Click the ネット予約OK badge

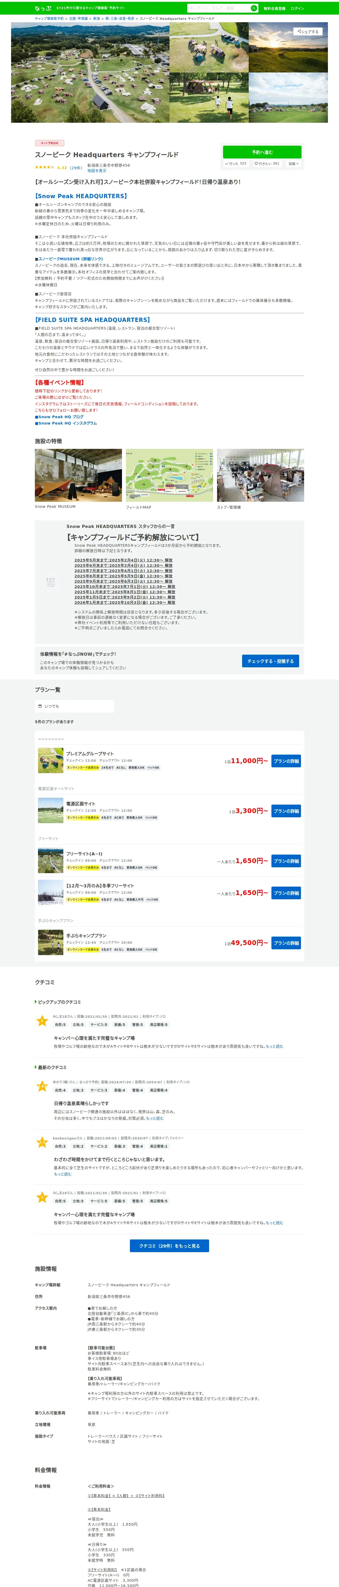[49, 143]
